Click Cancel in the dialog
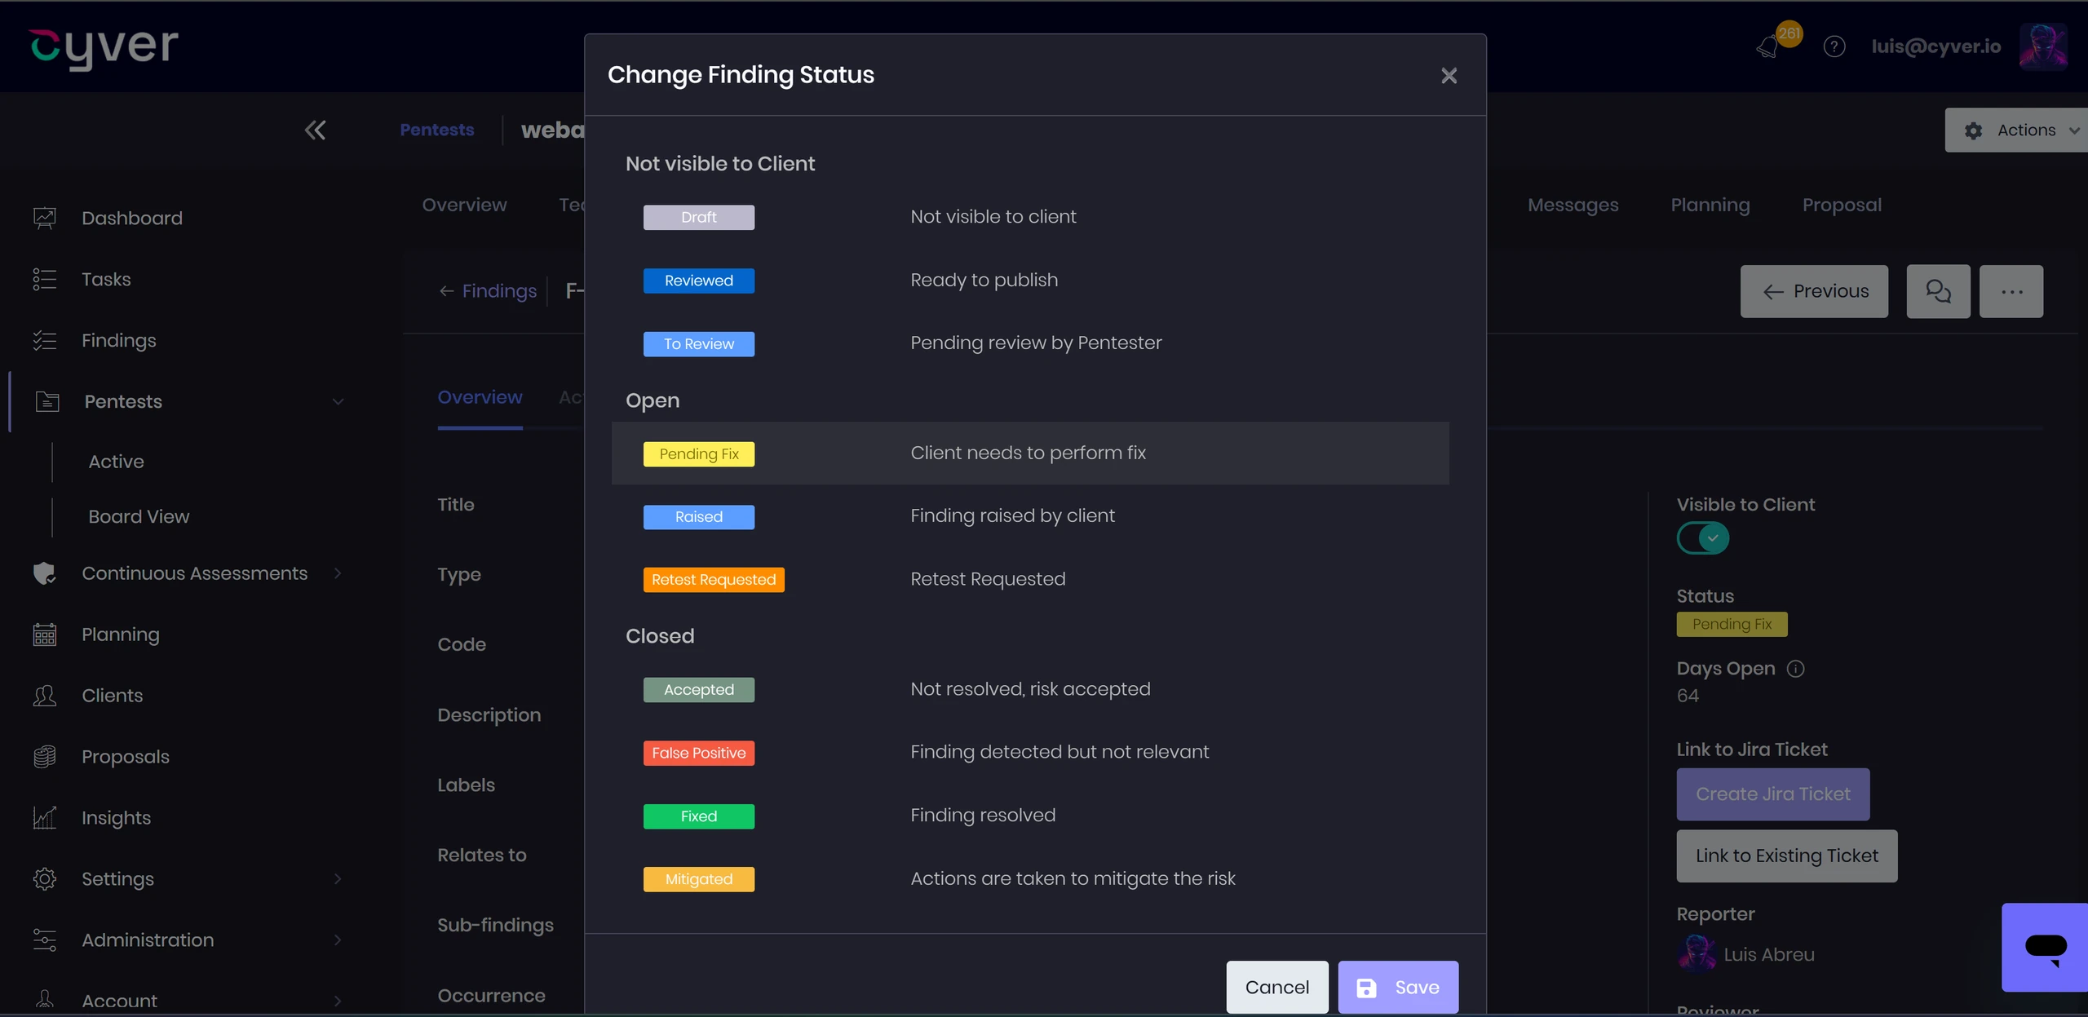The image size is (2088, 1017). [x=1276, y=987]
